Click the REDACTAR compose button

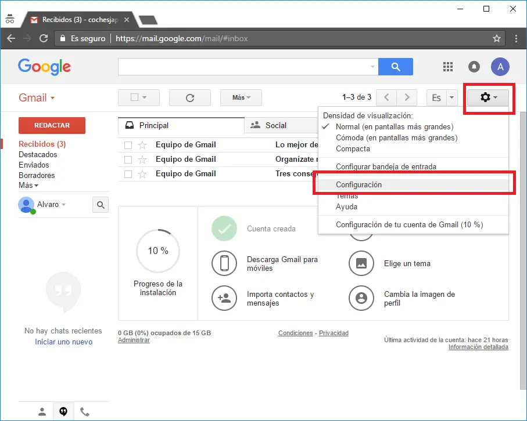tap(52, 125)
